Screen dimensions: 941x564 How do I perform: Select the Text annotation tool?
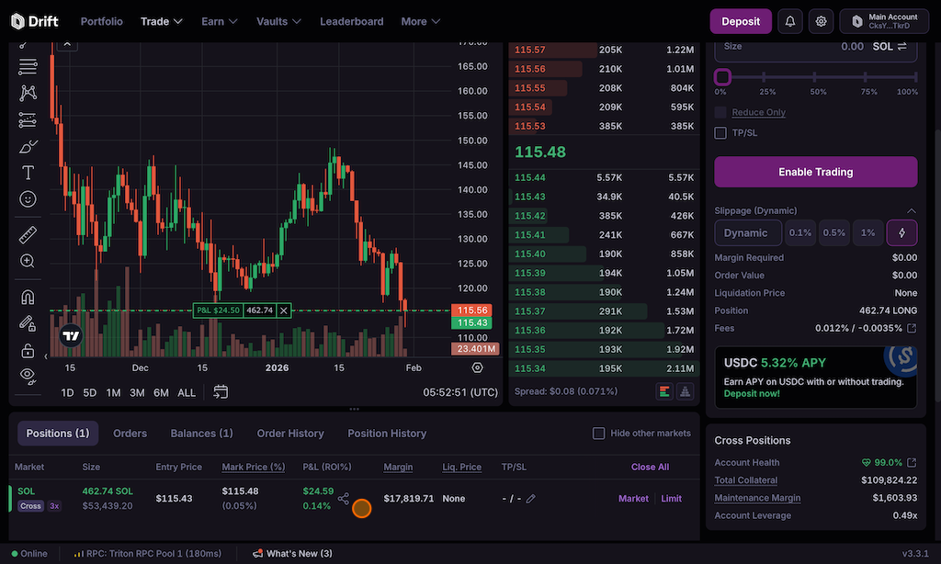pyautogui.click(x=28, y=173)
